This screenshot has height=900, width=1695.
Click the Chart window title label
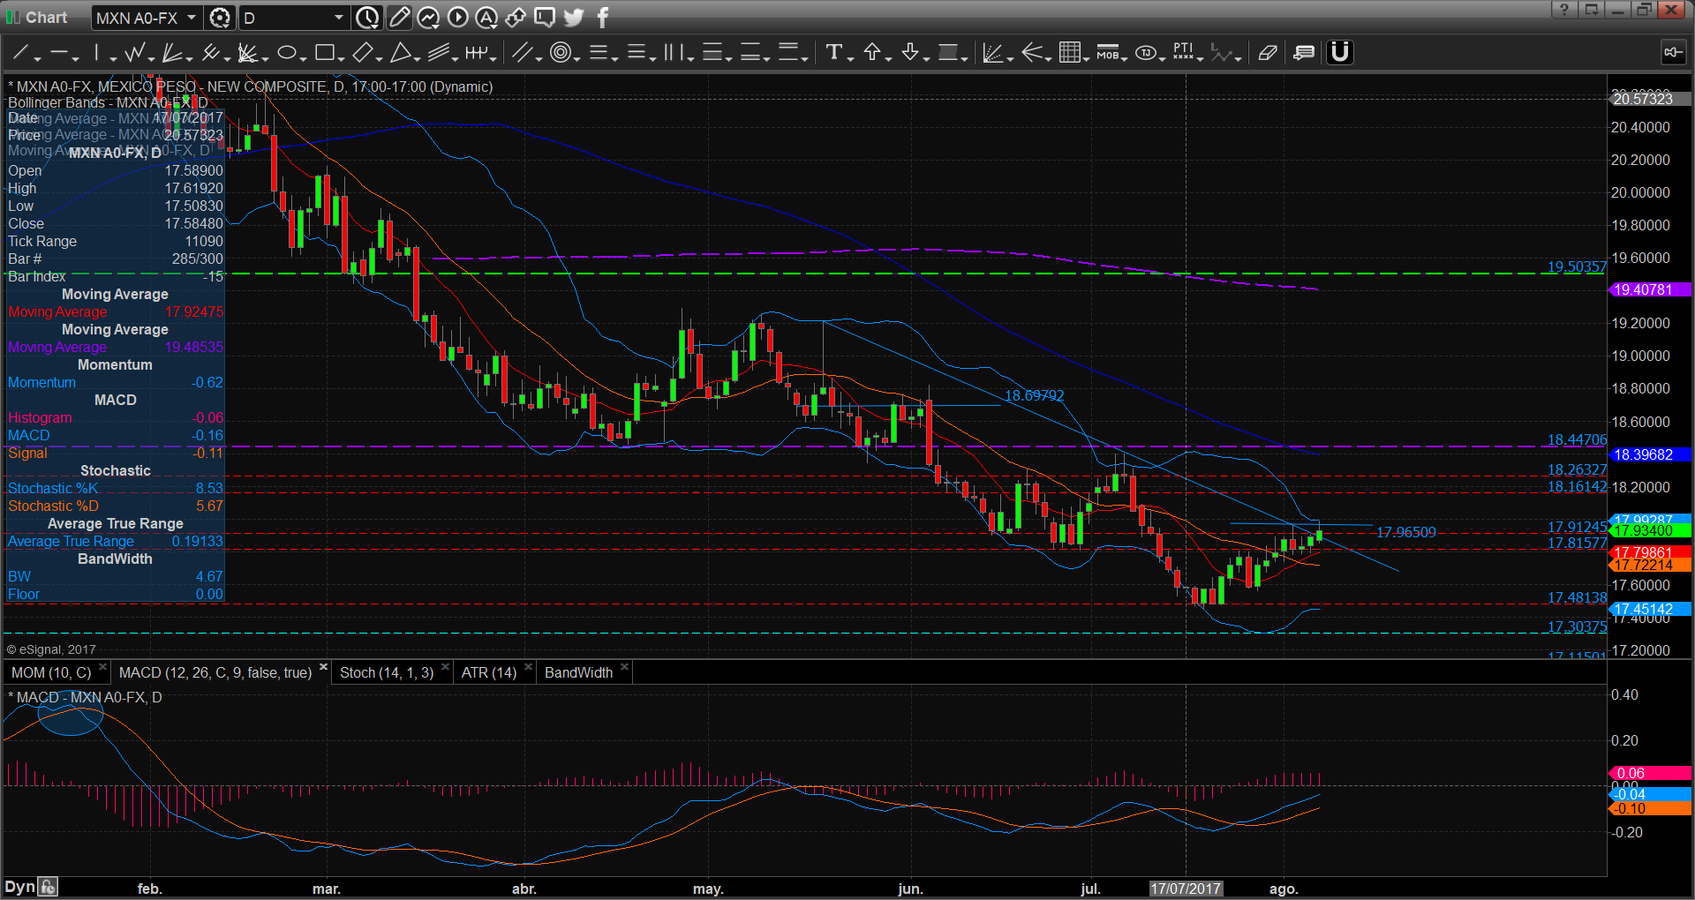coord(46,18)
